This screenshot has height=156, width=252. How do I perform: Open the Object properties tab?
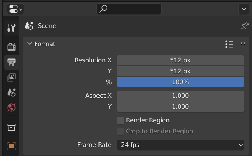tap(11, 146)
